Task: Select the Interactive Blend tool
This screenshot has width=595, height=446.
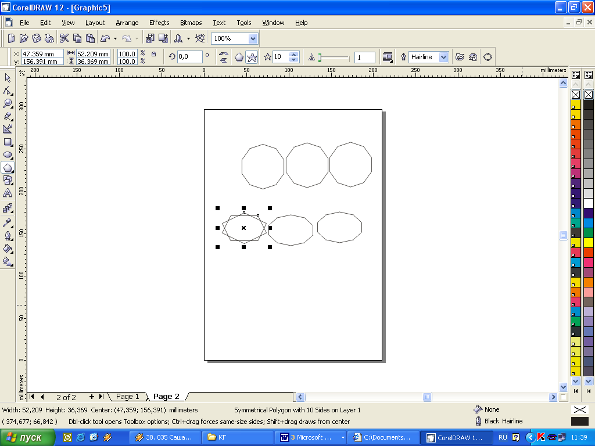Action: [8, 208]
